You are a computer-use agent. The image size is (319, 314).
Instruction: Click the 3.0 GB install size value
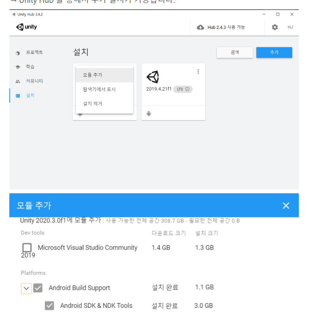point(204,306)
